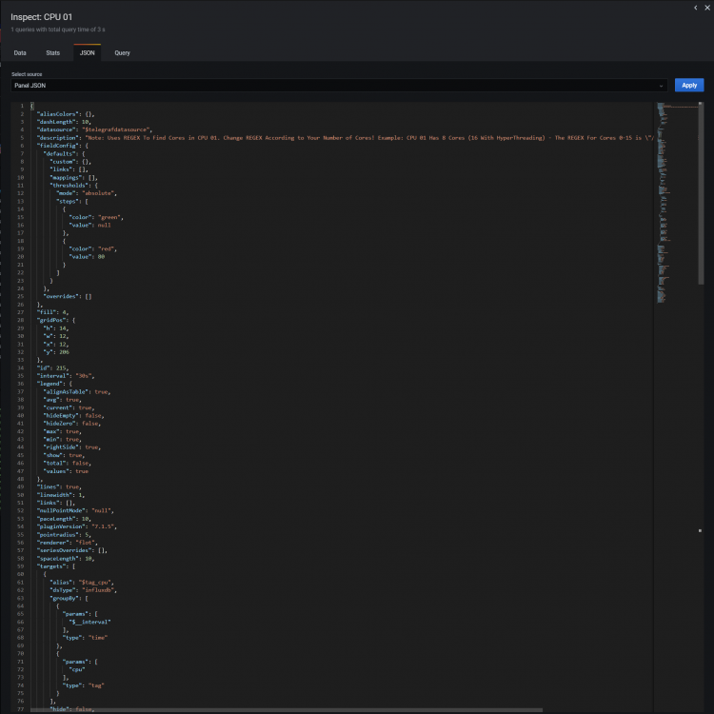
Task: Click the "value": 80 line
Action: (87, 256)
